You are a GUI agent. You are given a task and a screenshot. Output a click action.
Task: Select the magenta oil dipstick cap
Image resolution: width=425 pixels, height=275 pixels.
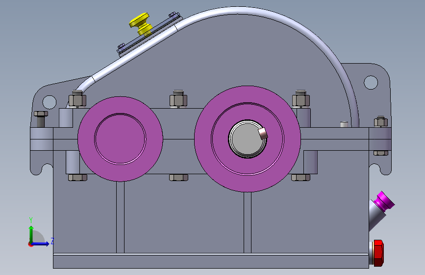point(384,201)
